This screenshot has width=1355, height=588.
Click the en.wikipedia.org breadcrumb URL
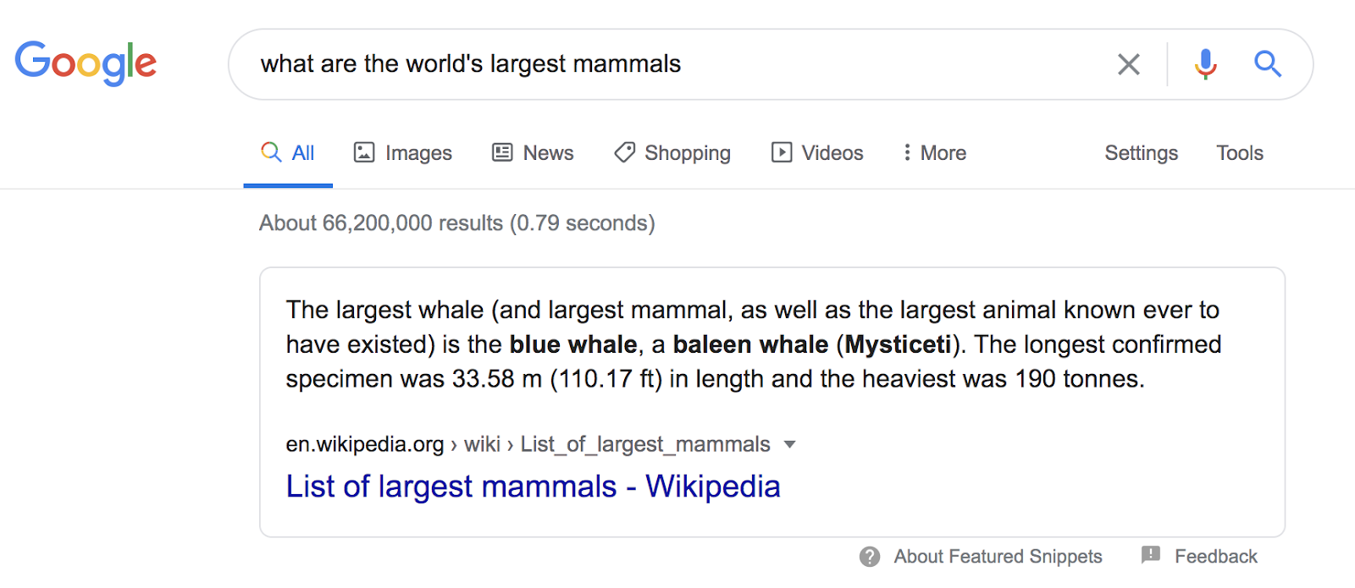tap(364, 444)
